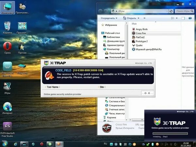Screen dimensions: 196x147
Task: Open the address bar history dropdown
Action: 167,11
